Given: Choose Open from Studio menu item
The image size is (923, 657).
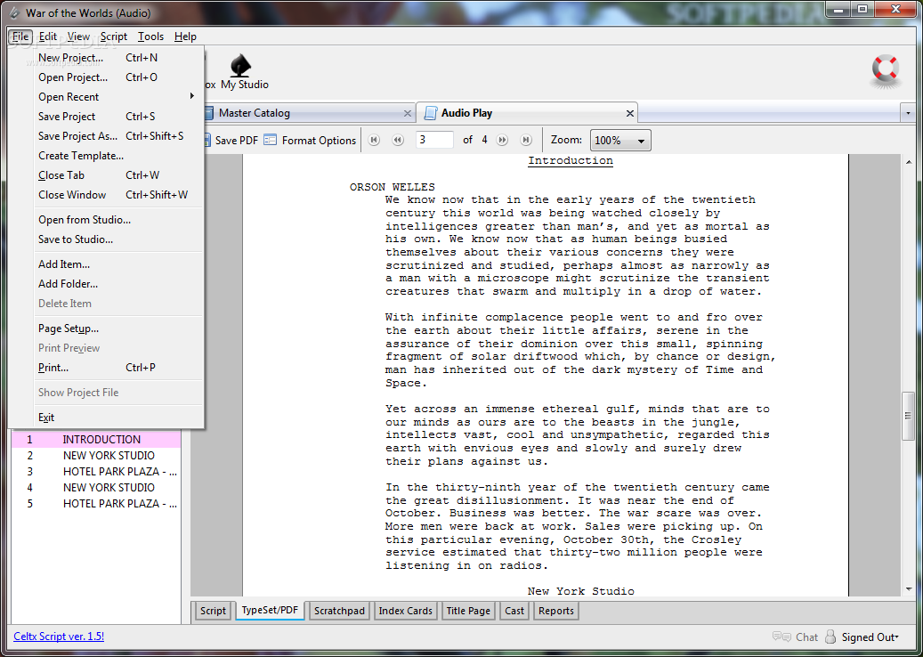Looking at the screenshot, I should click(x=106, y=220).
